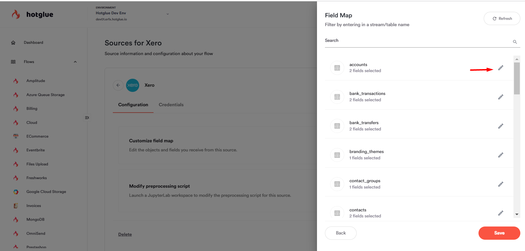
Task: Open the environment dropdown chevron
Action: point(168,14)
